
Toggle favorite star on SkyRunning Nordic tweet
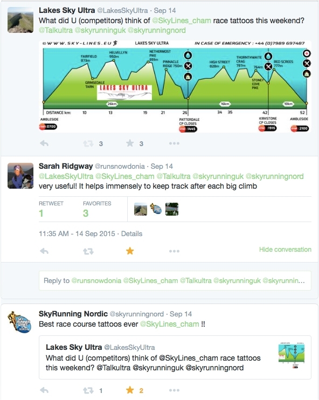[x=130, y=390]
